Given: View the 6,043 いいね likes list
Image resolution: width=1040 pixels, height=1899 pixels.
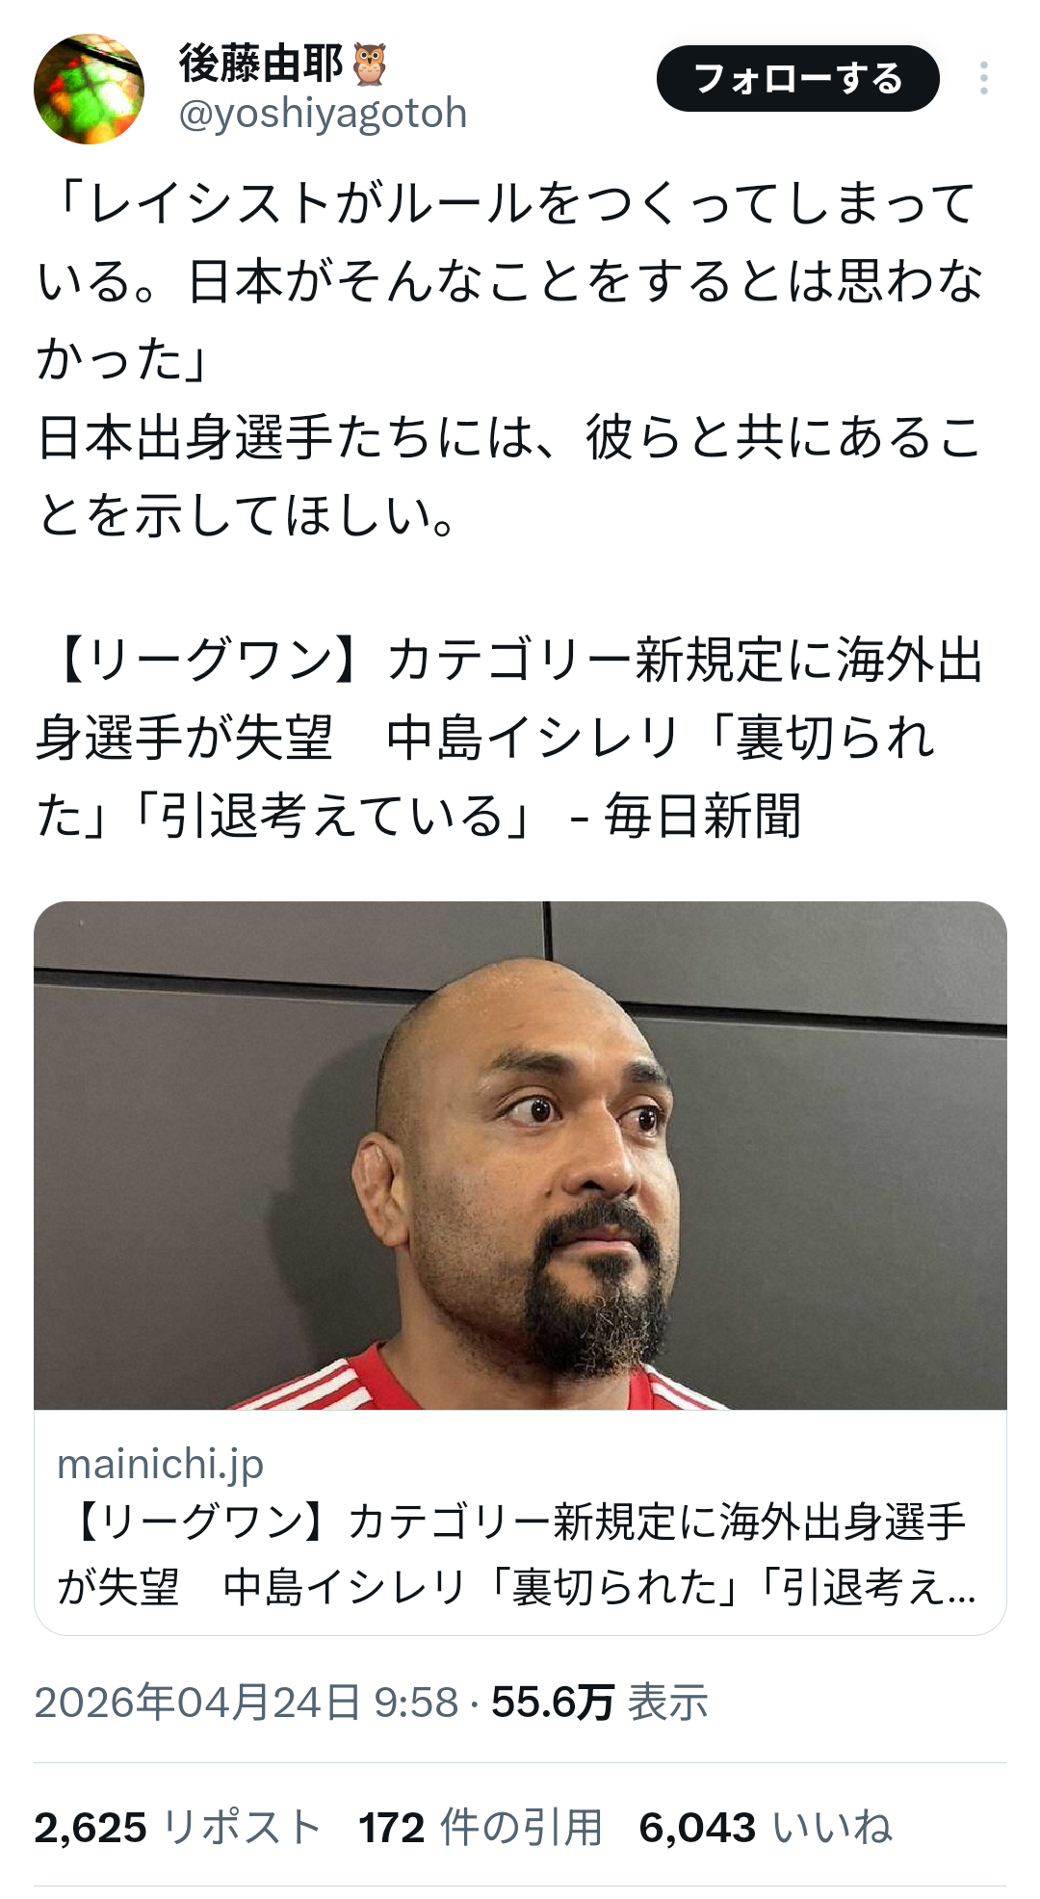Looking at the screenshot, I should coord(766,1827).
